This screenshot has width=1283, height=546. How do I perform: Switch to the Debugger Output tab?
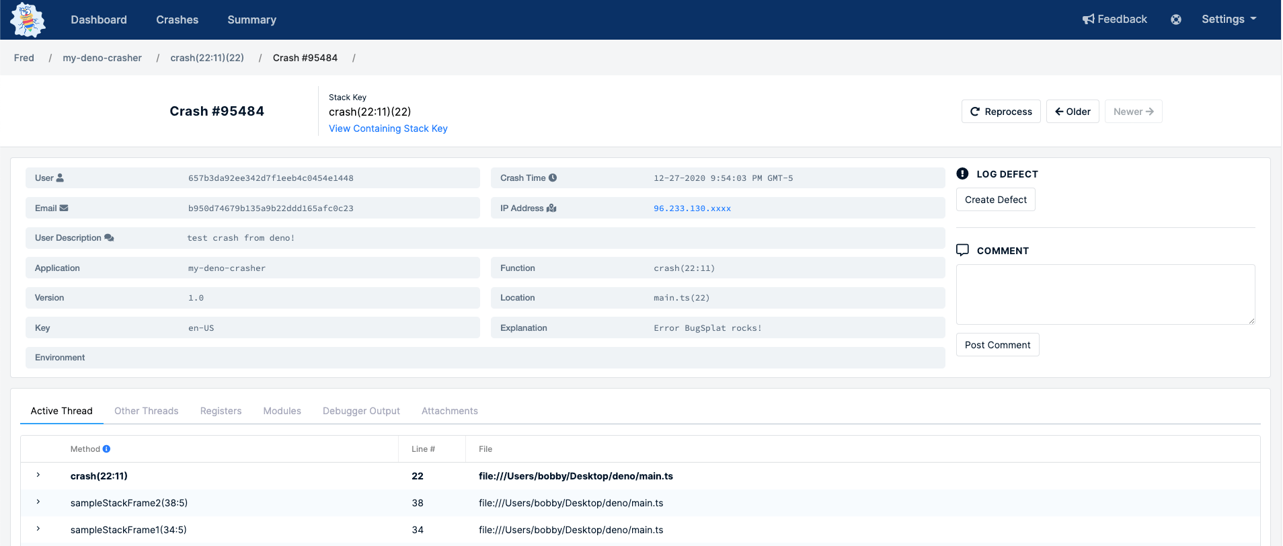coord(361,411)
